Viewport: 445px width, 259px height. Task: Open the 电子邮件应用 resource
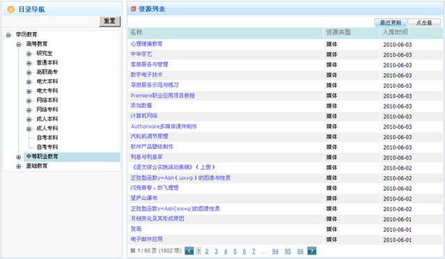click(146, 239)
